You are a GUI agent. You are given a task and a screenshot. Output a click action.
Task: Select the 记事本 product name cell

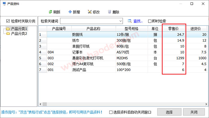coord(93,52)
